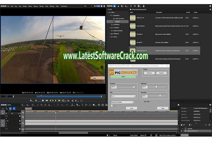Click the green Play button
Image resolution: width=212 pixels, height=141 pixels.
coord(53,100)
